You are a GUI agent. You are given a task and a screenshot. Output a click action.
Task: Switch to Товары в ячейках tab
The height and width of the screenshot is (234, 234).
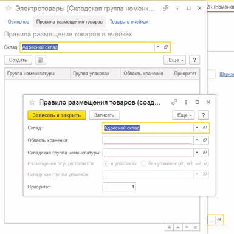(x=129, y=22)
